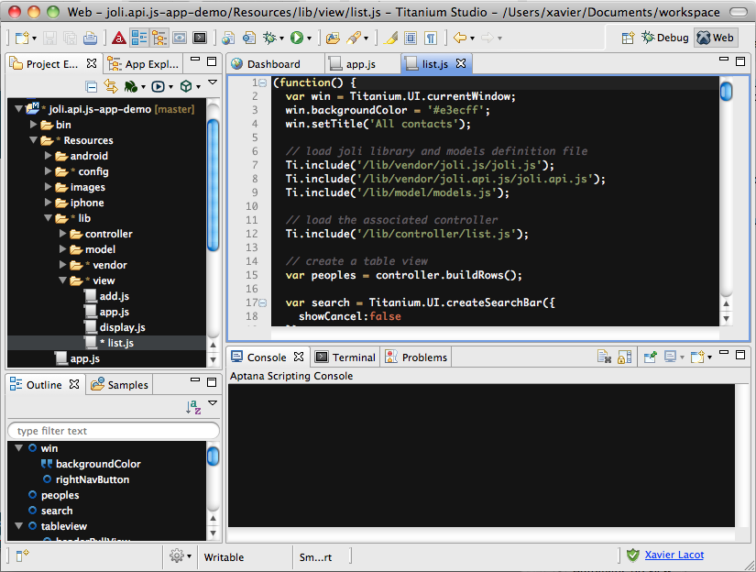The height and width of the screenshot is (572, 756).
Task: Click the editor vertical scrollbar thumb
Action: pos(726,91)
